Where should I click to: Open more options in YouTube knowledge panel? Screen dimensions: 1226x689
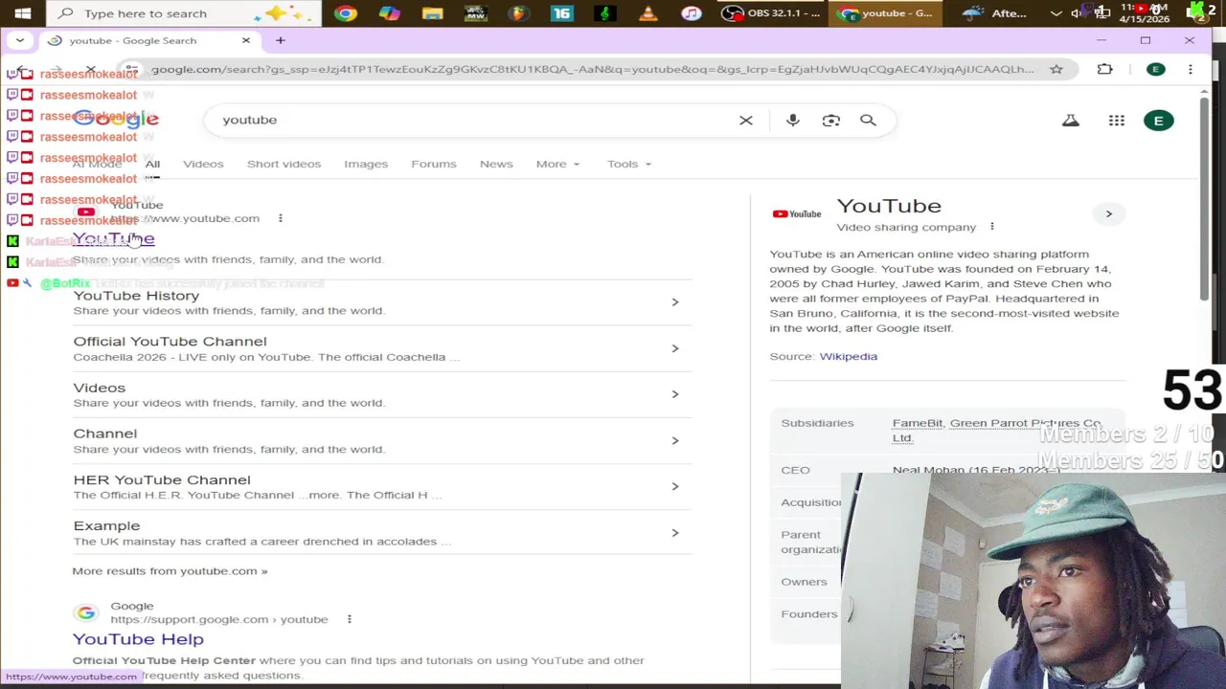[x=992, y=227]
